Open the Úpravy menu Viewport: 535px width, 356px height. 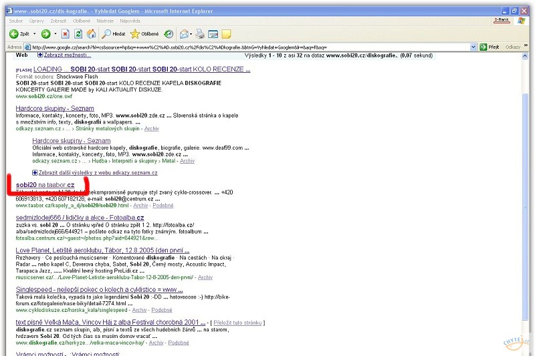[37, 21]
